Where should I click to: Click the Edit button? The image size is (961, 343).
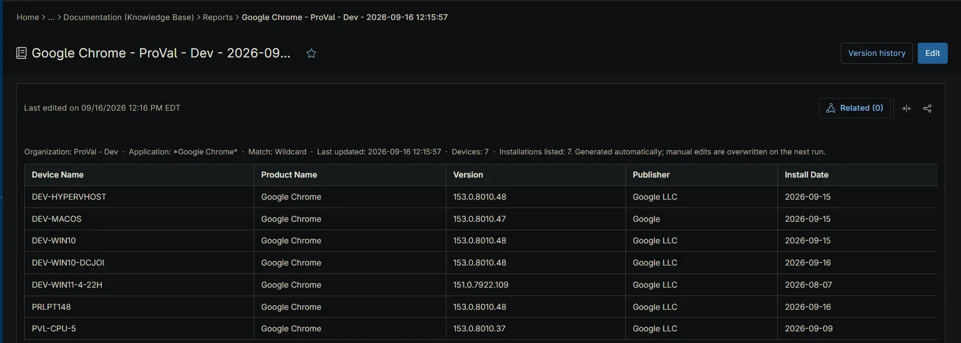[933, 53]
